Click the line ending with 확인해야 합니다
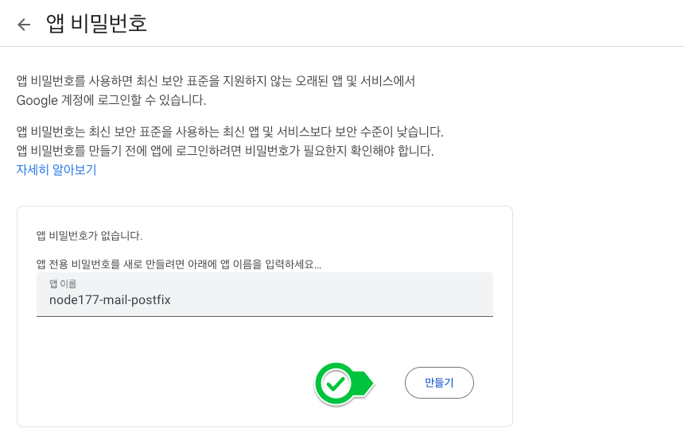 click(225, 151)
